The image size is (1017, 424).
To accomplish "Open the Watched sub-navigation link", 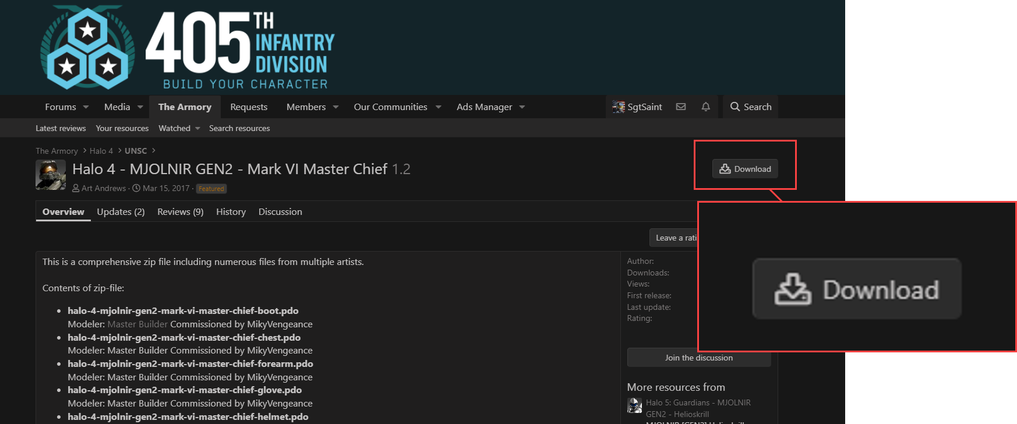I will coord(174,128).
